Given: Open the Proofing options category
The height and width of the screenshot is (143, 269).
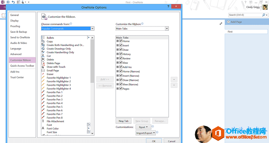Looking at the screenshot, I should click(15, 26).
